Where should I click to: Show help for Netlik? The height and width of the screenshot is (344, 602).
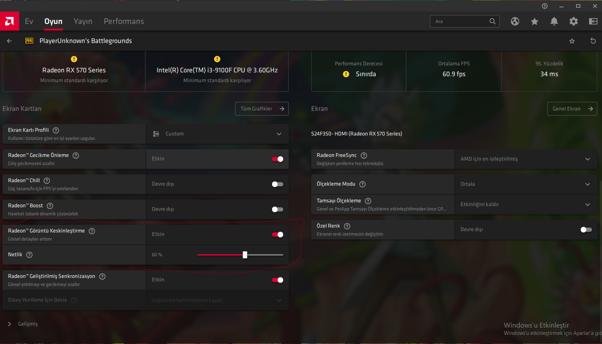(29, 255)
